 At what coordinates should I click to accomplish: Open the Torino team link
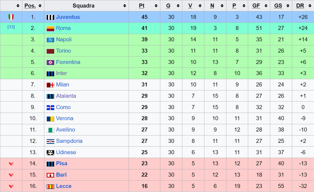click(x=64, y=51)
